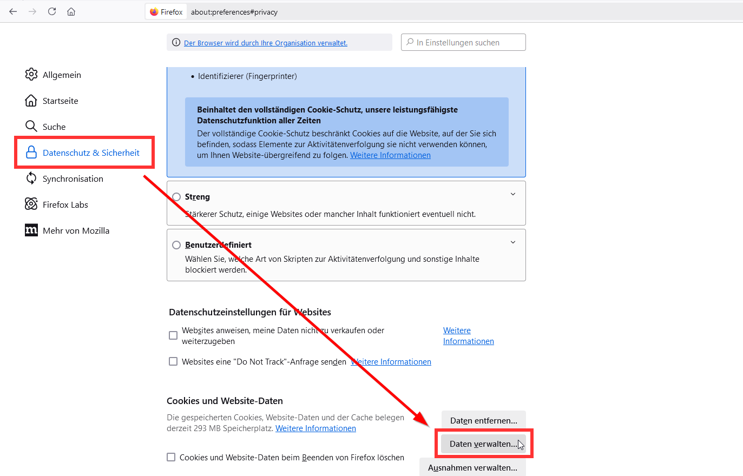743x476 pixels.
Task: Click the browser forward arrow
Action: pyautogui.click(x=32, y=11)
